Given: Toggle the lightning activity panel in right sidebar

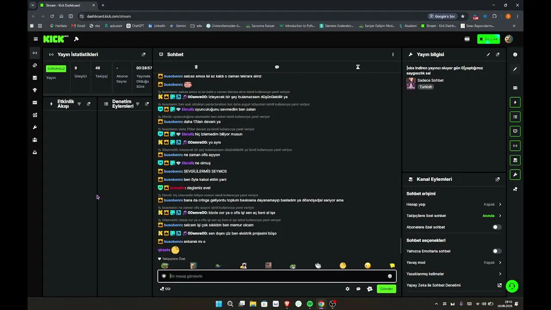Looking at the screenshot, I should pos(515,102).
